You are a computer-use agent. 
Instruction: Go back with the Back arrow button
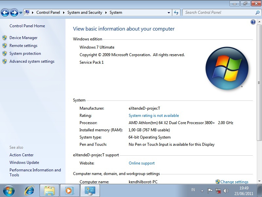point(5,12)
